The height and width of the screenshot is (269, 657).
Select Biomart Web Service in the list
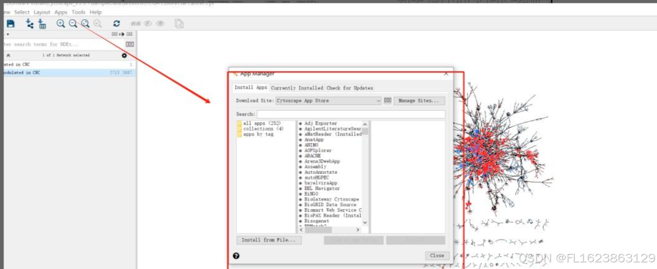click(330, 210)
